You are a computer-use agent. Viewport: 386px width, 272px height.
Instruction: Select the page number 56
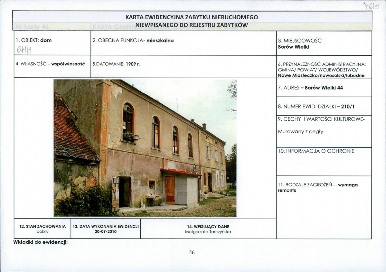[x=192, y=253]
